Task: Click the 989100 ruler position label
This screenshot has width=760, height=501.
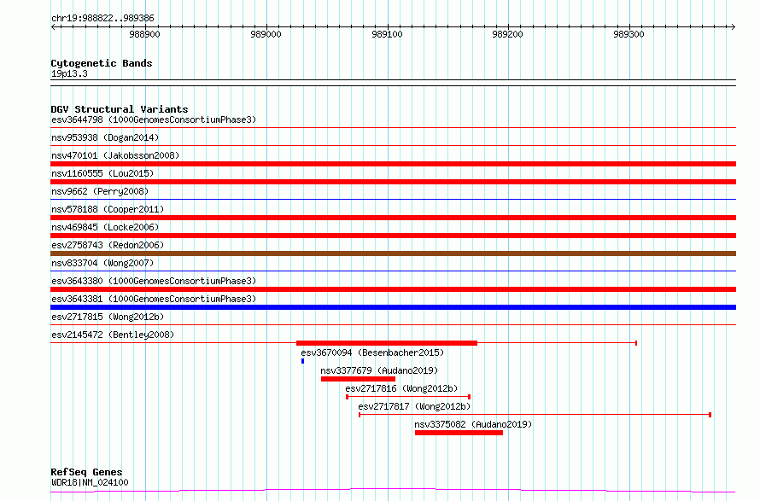Action: pyautogui.click(x=387, y=34)
